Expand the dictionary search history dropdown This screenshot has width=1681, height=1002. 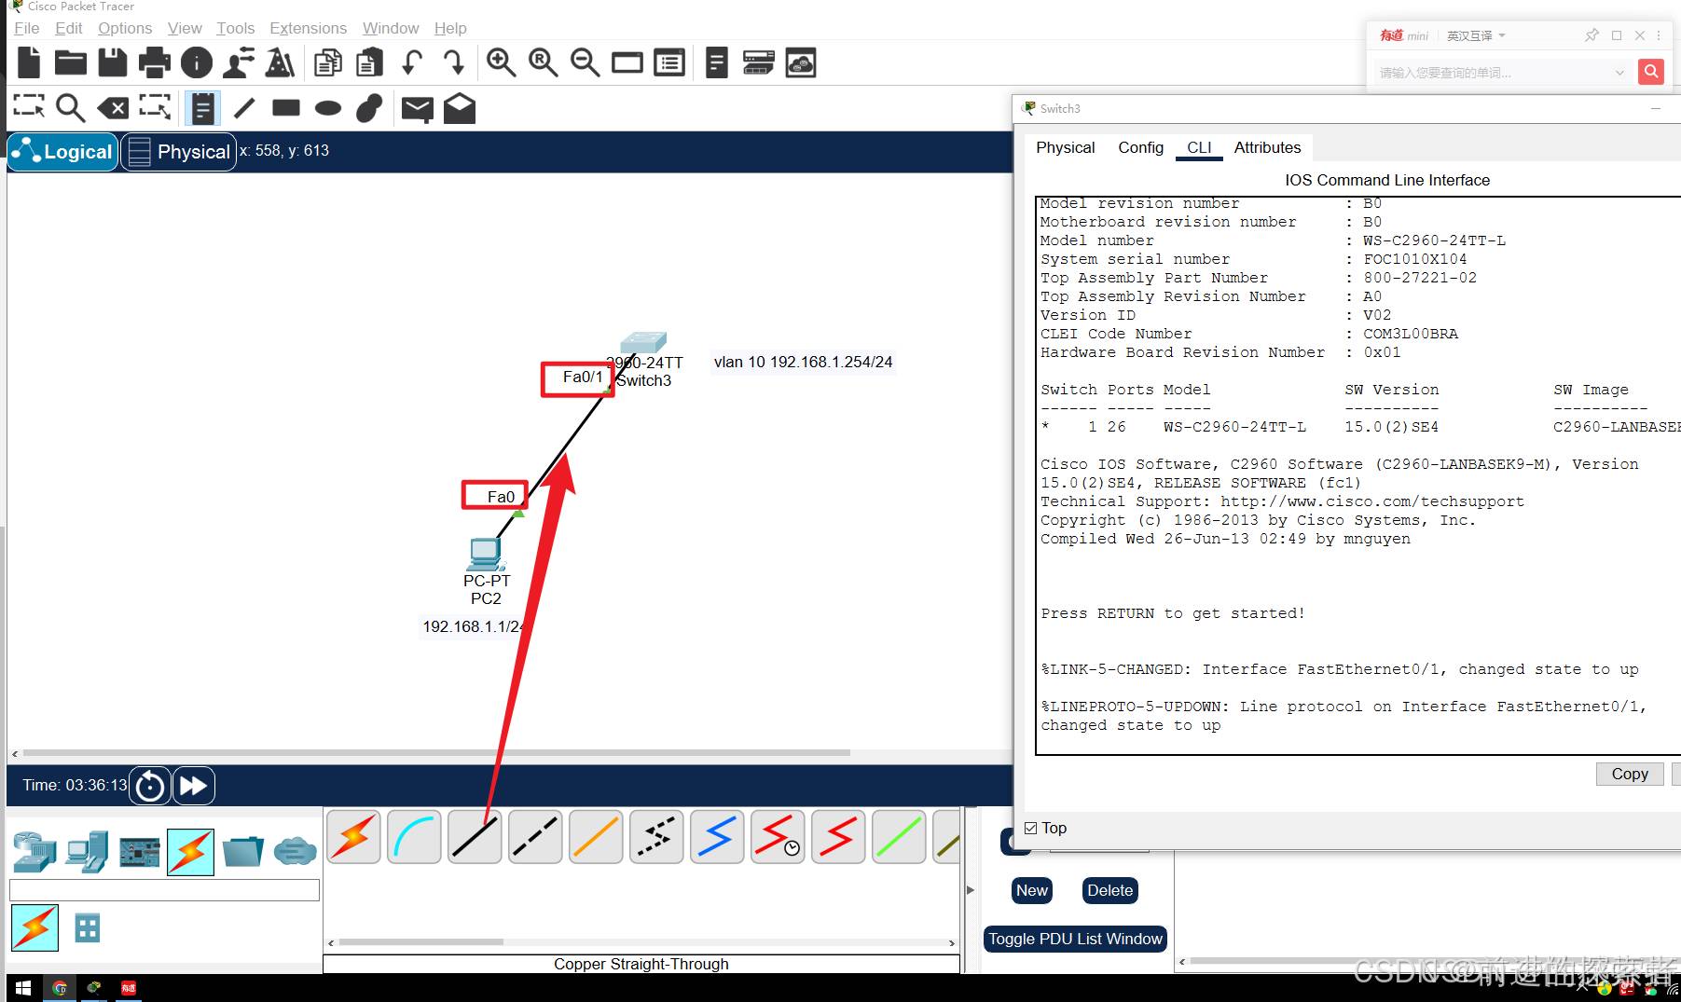click(x=1619, y=72)
